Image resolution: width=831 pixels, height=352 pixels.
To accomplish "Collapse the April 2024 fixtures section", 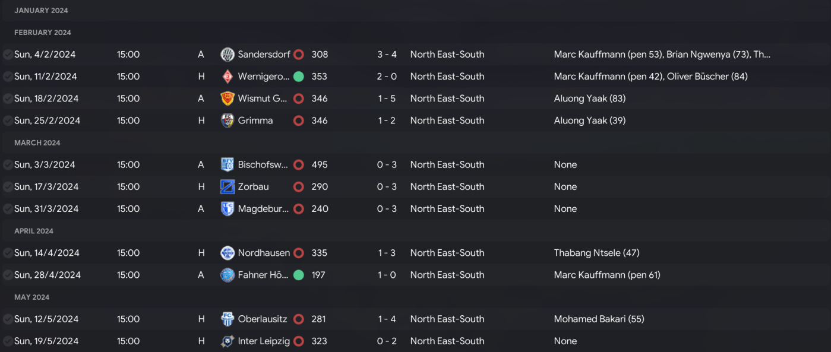I will tap(34, 231).
